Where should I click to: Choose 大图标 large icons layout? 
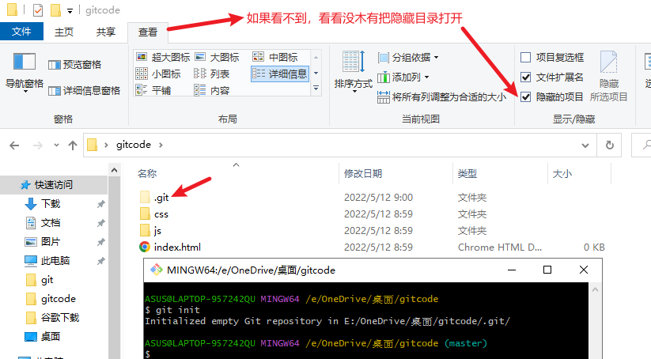point(218,57)
